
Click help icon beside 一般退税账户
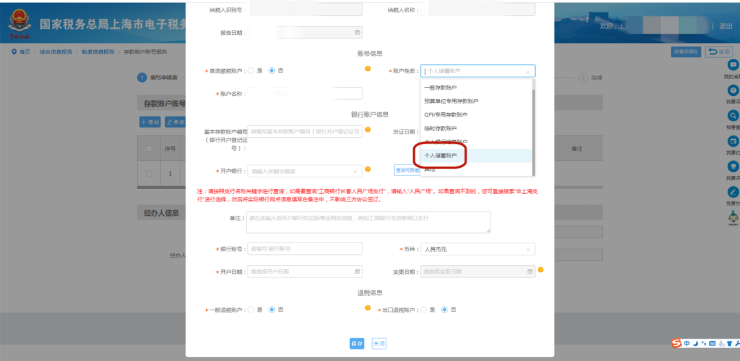coord(368,308)
